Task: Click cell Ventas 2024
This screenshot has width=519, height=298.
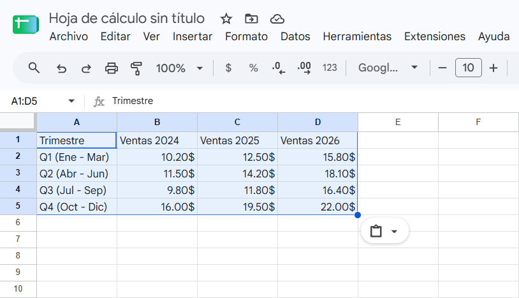Action: tap(157, 140)
